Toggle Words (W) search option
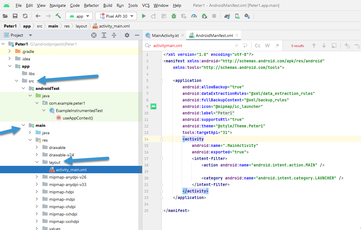Image resolution: width=361 pixels, height=230 pixels. tap(267, 46)
